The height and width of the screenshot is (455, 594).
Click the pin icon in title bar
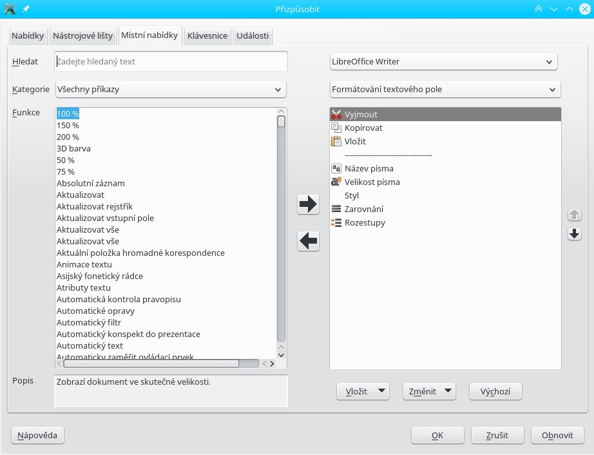(x=26, y=9)
